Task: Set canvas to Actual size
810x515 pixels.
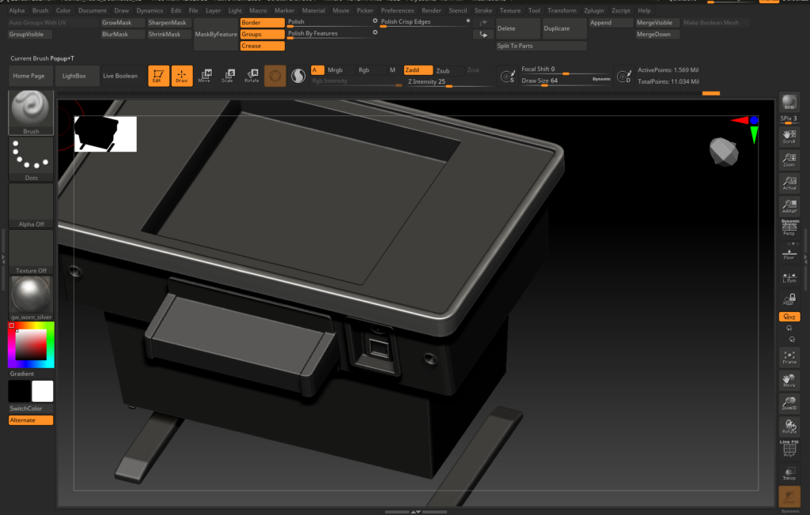Action: pos(789,182)
